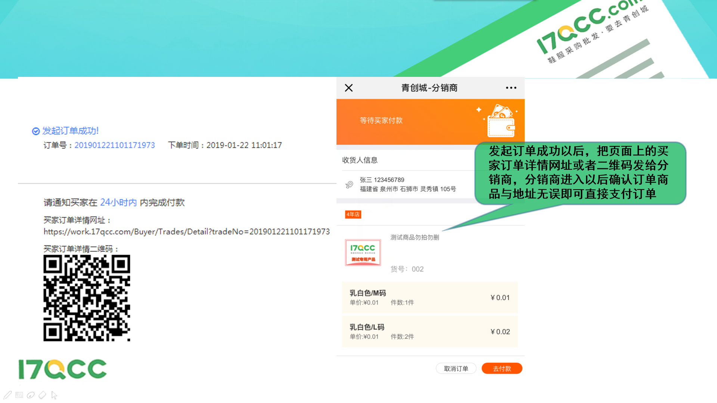Click the buyer order QR code
Viewport: 717px width, 403px height.
pos(87,298)
